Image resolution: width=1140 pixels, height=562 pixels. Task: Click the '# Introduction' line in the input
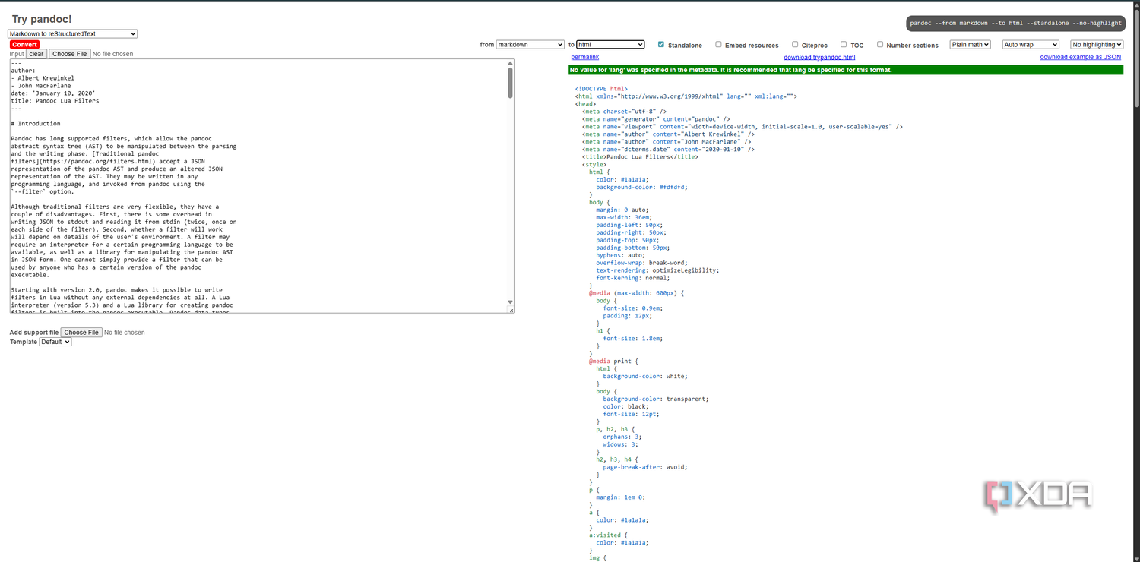36,123
